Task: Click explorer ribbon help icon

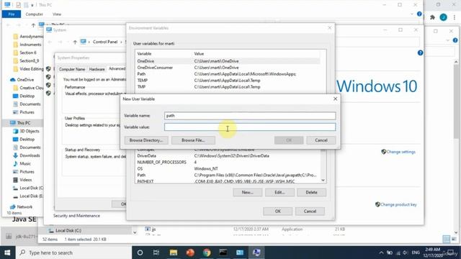Action: 419,14
